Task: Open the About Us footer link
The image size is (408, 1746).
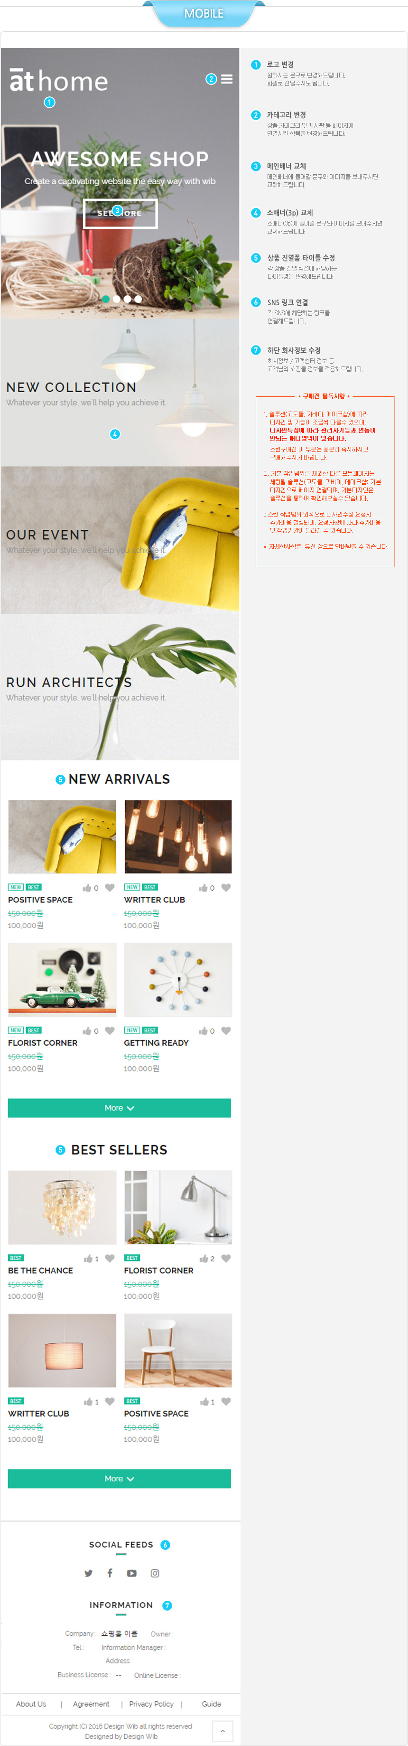Action: click(x=31, y=1703)
